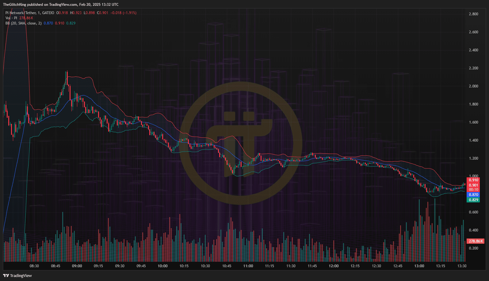Click the 13:15 time axis label
This screenshot has width=489, height=281.
(441, 266)
